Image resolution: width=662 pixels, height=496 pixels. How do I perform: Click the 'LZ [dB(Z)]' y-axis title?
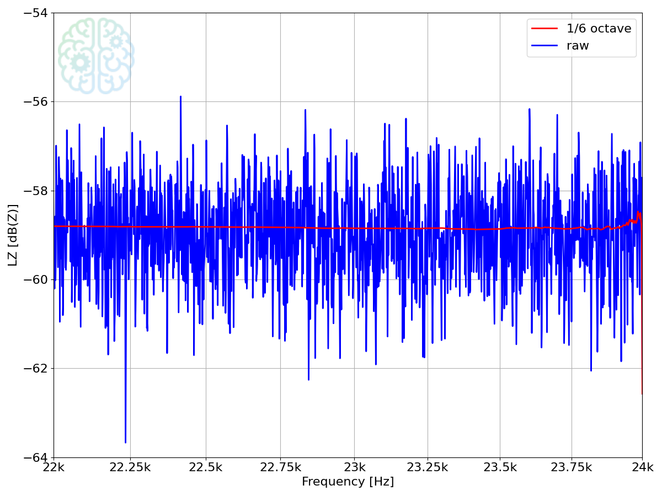13,235
